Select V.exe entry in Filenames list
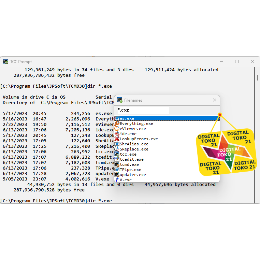 coord(167,180)
